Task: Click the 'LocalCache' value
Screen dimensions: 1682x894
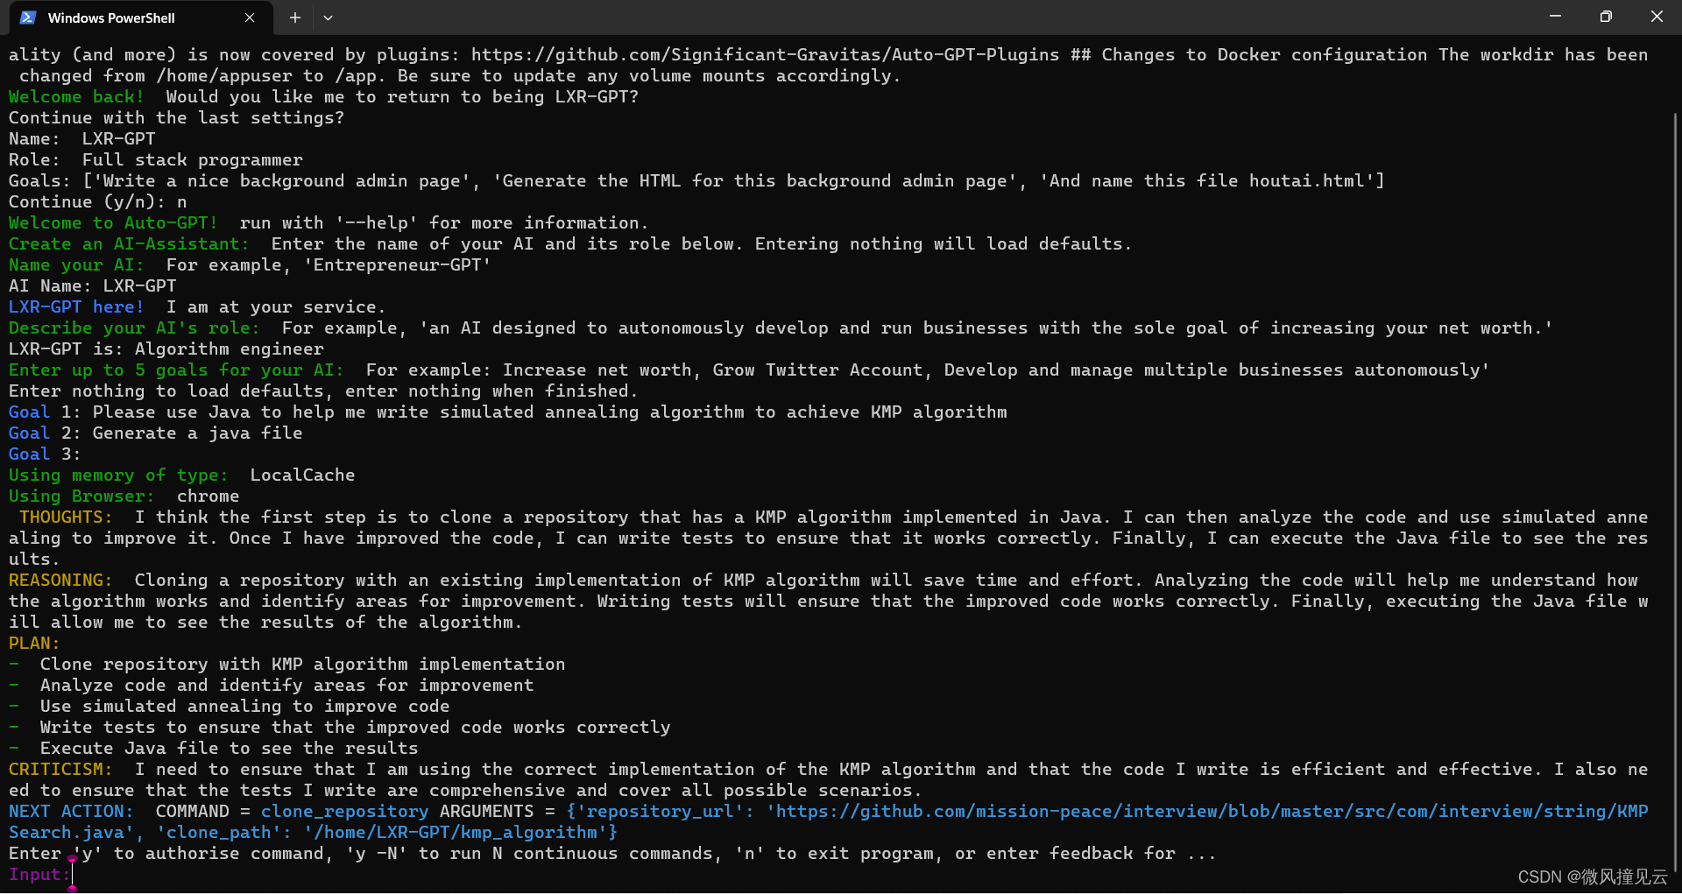Action: pos(302,475)
